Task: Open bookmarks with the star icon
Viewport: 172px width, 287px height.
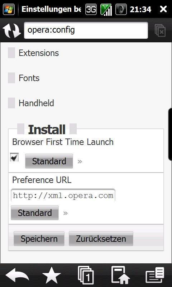Action: (51, 276)
